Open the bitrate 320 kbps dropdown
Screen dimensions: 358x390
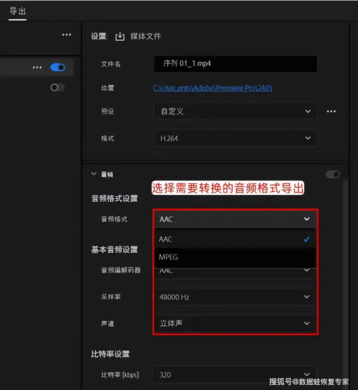pyautogui.click(x=235, y=374)
